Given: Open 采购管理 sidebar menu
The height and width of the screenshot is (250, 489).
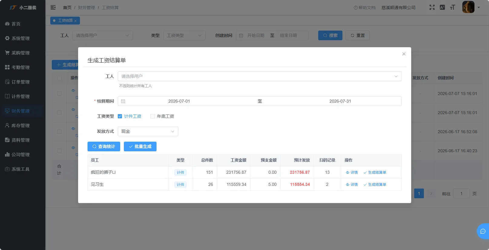Looking at the screenshot, I should coord(23,53).
